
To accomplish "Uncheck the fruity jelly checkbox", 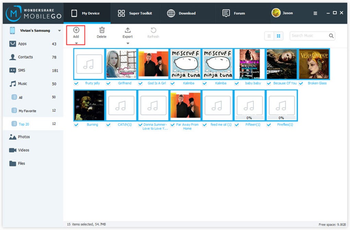I will click(x=76, y=84).
